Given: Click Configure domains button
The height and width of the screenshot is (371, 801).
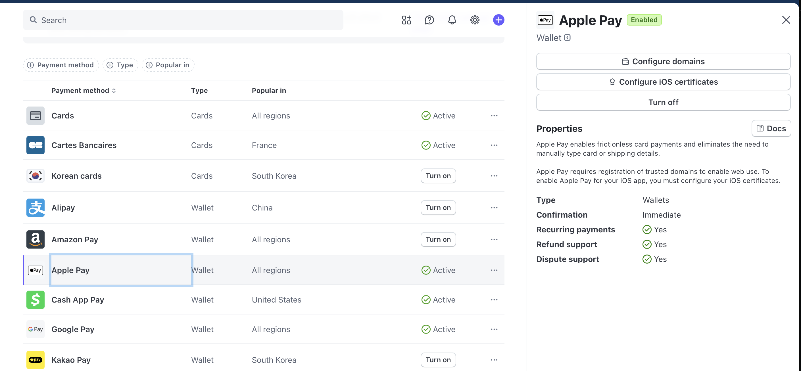Looking at the screenshot, I should click(x=663, y=61).
